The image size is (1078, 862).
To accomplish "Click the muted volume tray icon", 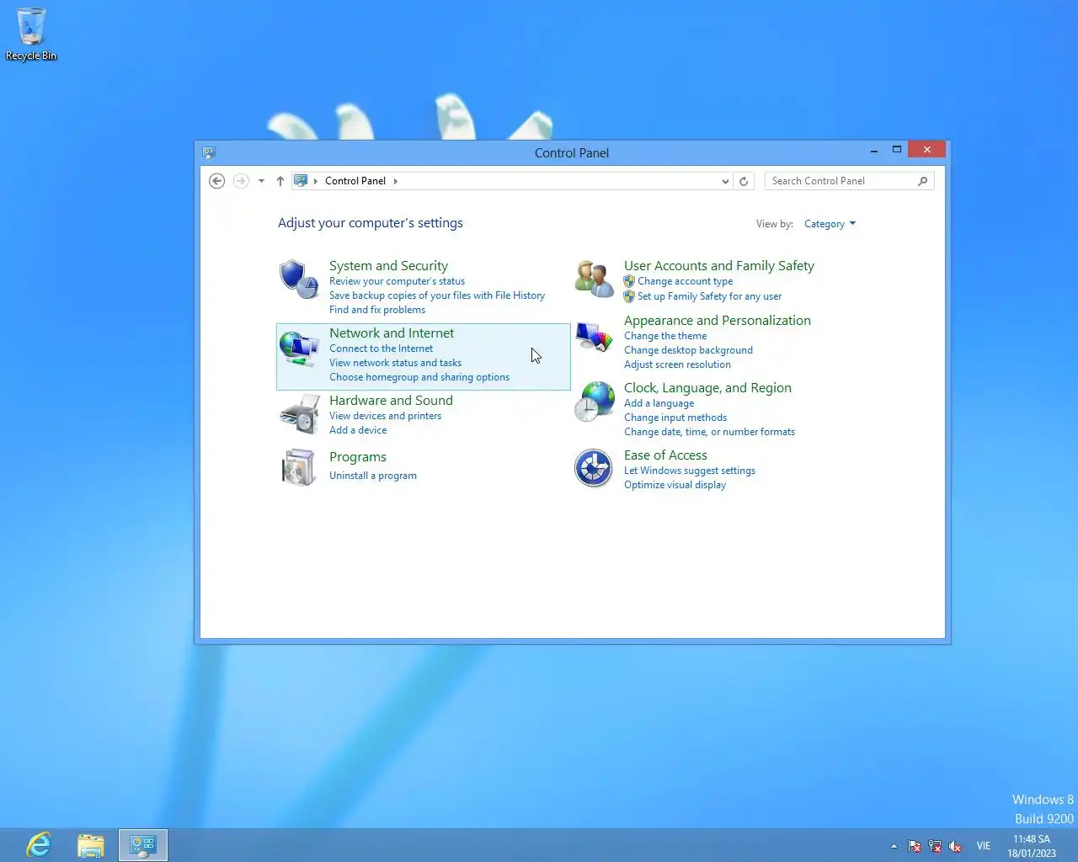I will click(x=955, y=846).
